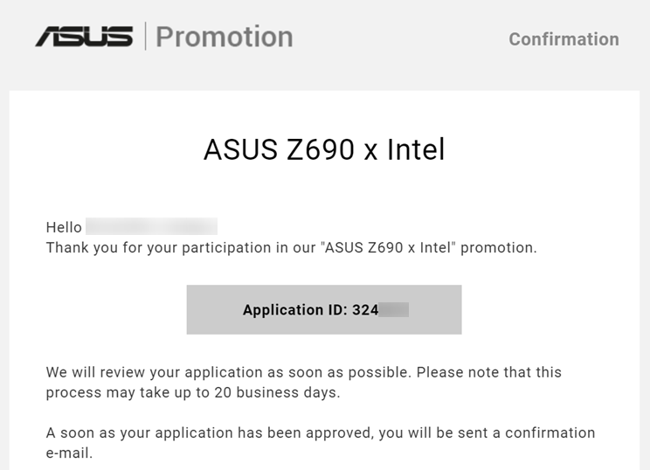Click the quoted "ASUS Z690 x Intel" promotion name
The width and height of the screenshot is (650, 470).
(390, 247)
